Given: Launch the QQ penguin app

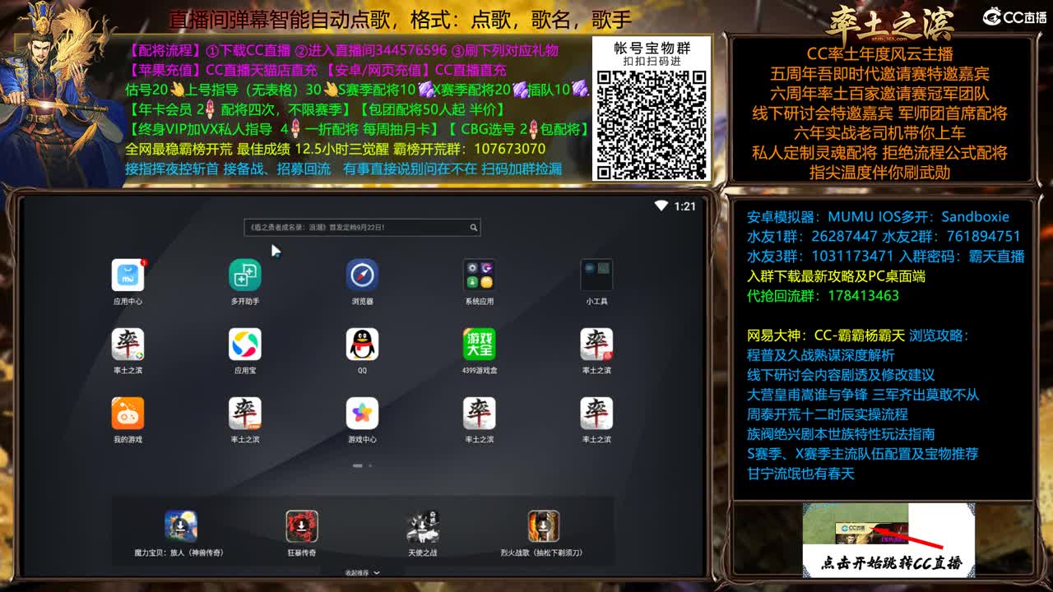Looking at the screenshot, I should point(362,345).
